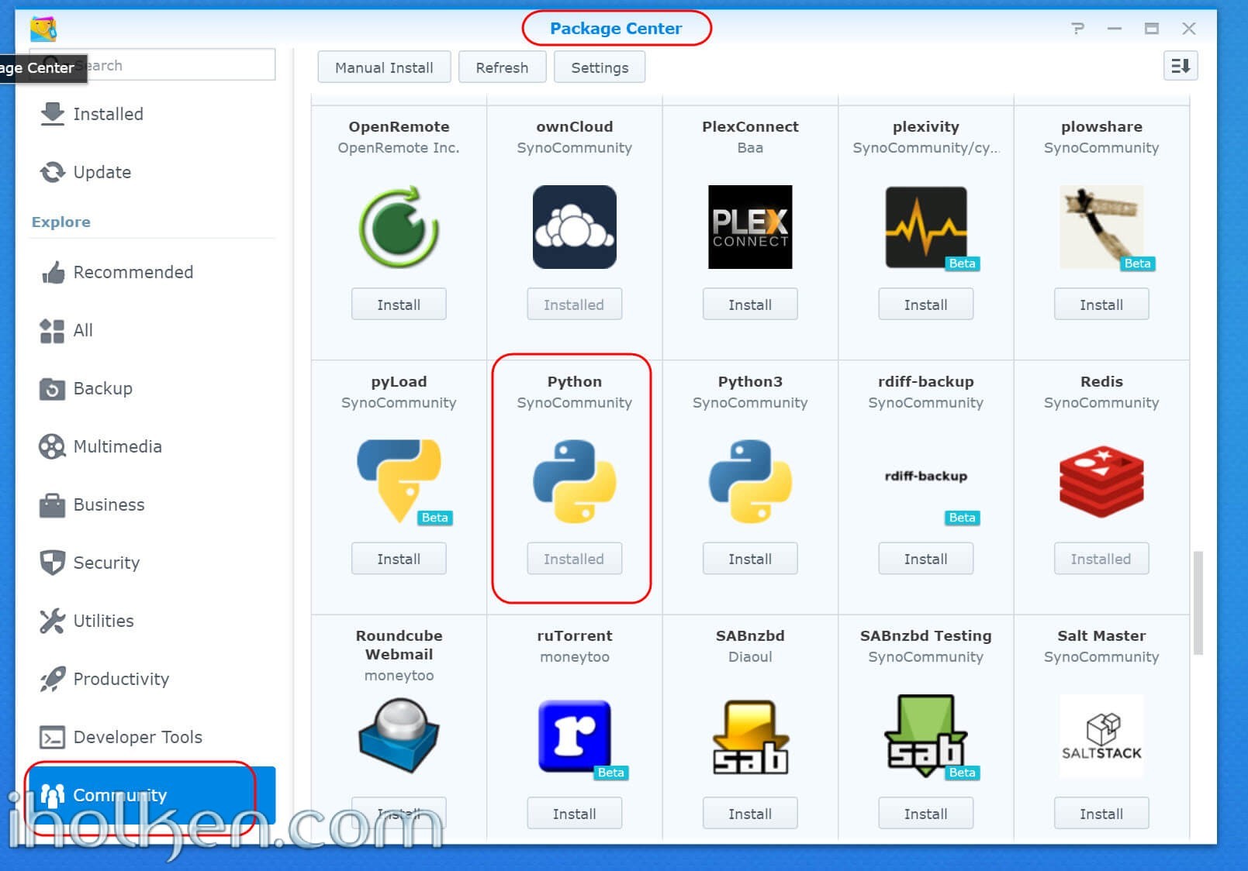Click the OpenRemote Inc. publisher text
Viewport: 1248px width, 871px height.
pyautogui.click(x=399, y=147)
